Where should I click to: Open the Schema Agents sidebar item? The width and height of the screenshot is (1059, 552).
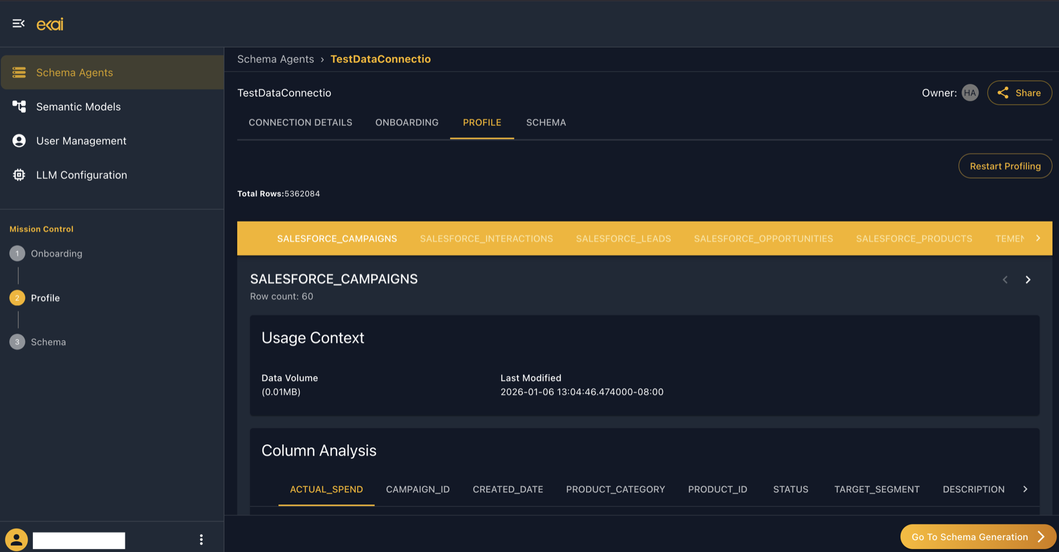(112, 72)
